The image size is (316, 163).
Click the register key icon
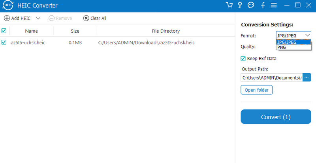pyautogui.click(x=240, y=5)
